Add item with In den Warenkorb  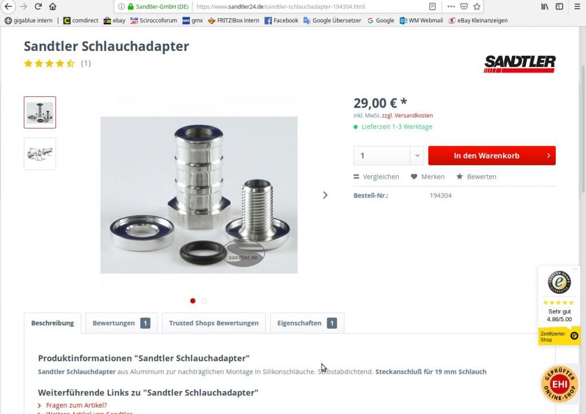click(492, 156)
